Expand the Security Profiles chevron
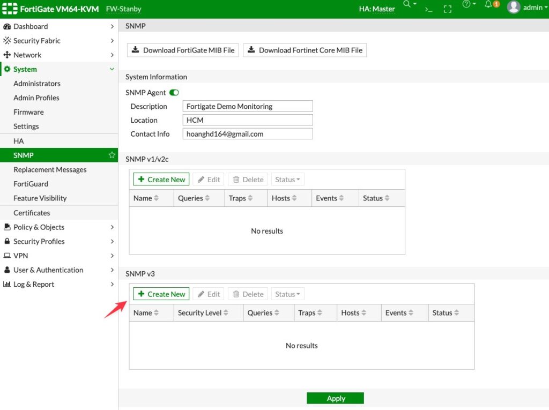Image resolution: width=549 pixels, height=410 pixels. (x=112, y=241)
